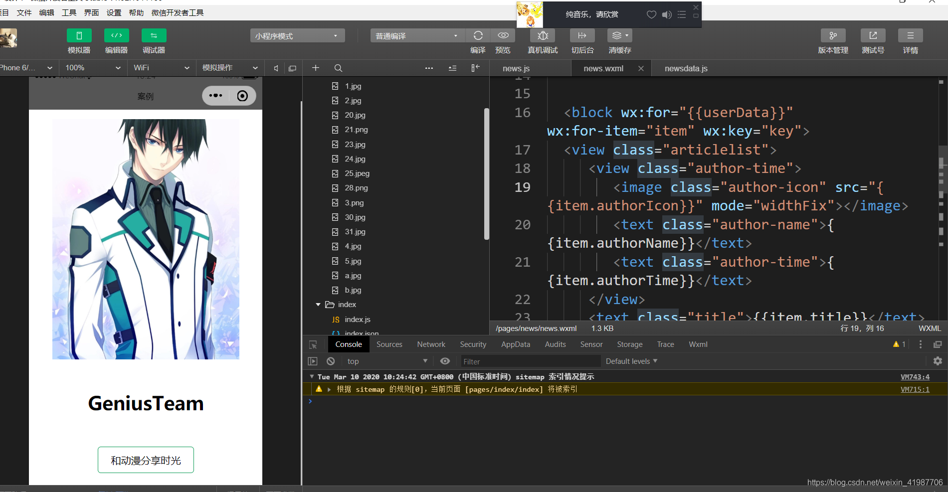Image resolution: width=948 pixels, height=492 pixels.
Task: Select file 25.jpeg in file tree
Action: (x=357, y=173)
